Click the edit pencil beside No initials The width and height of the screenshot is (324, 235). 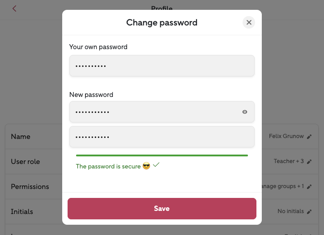click(x=309, y=211)
